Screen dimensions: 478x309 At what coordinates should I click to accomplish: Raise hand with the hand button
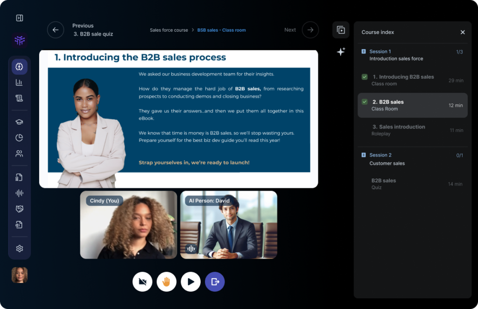coord(167,282)
